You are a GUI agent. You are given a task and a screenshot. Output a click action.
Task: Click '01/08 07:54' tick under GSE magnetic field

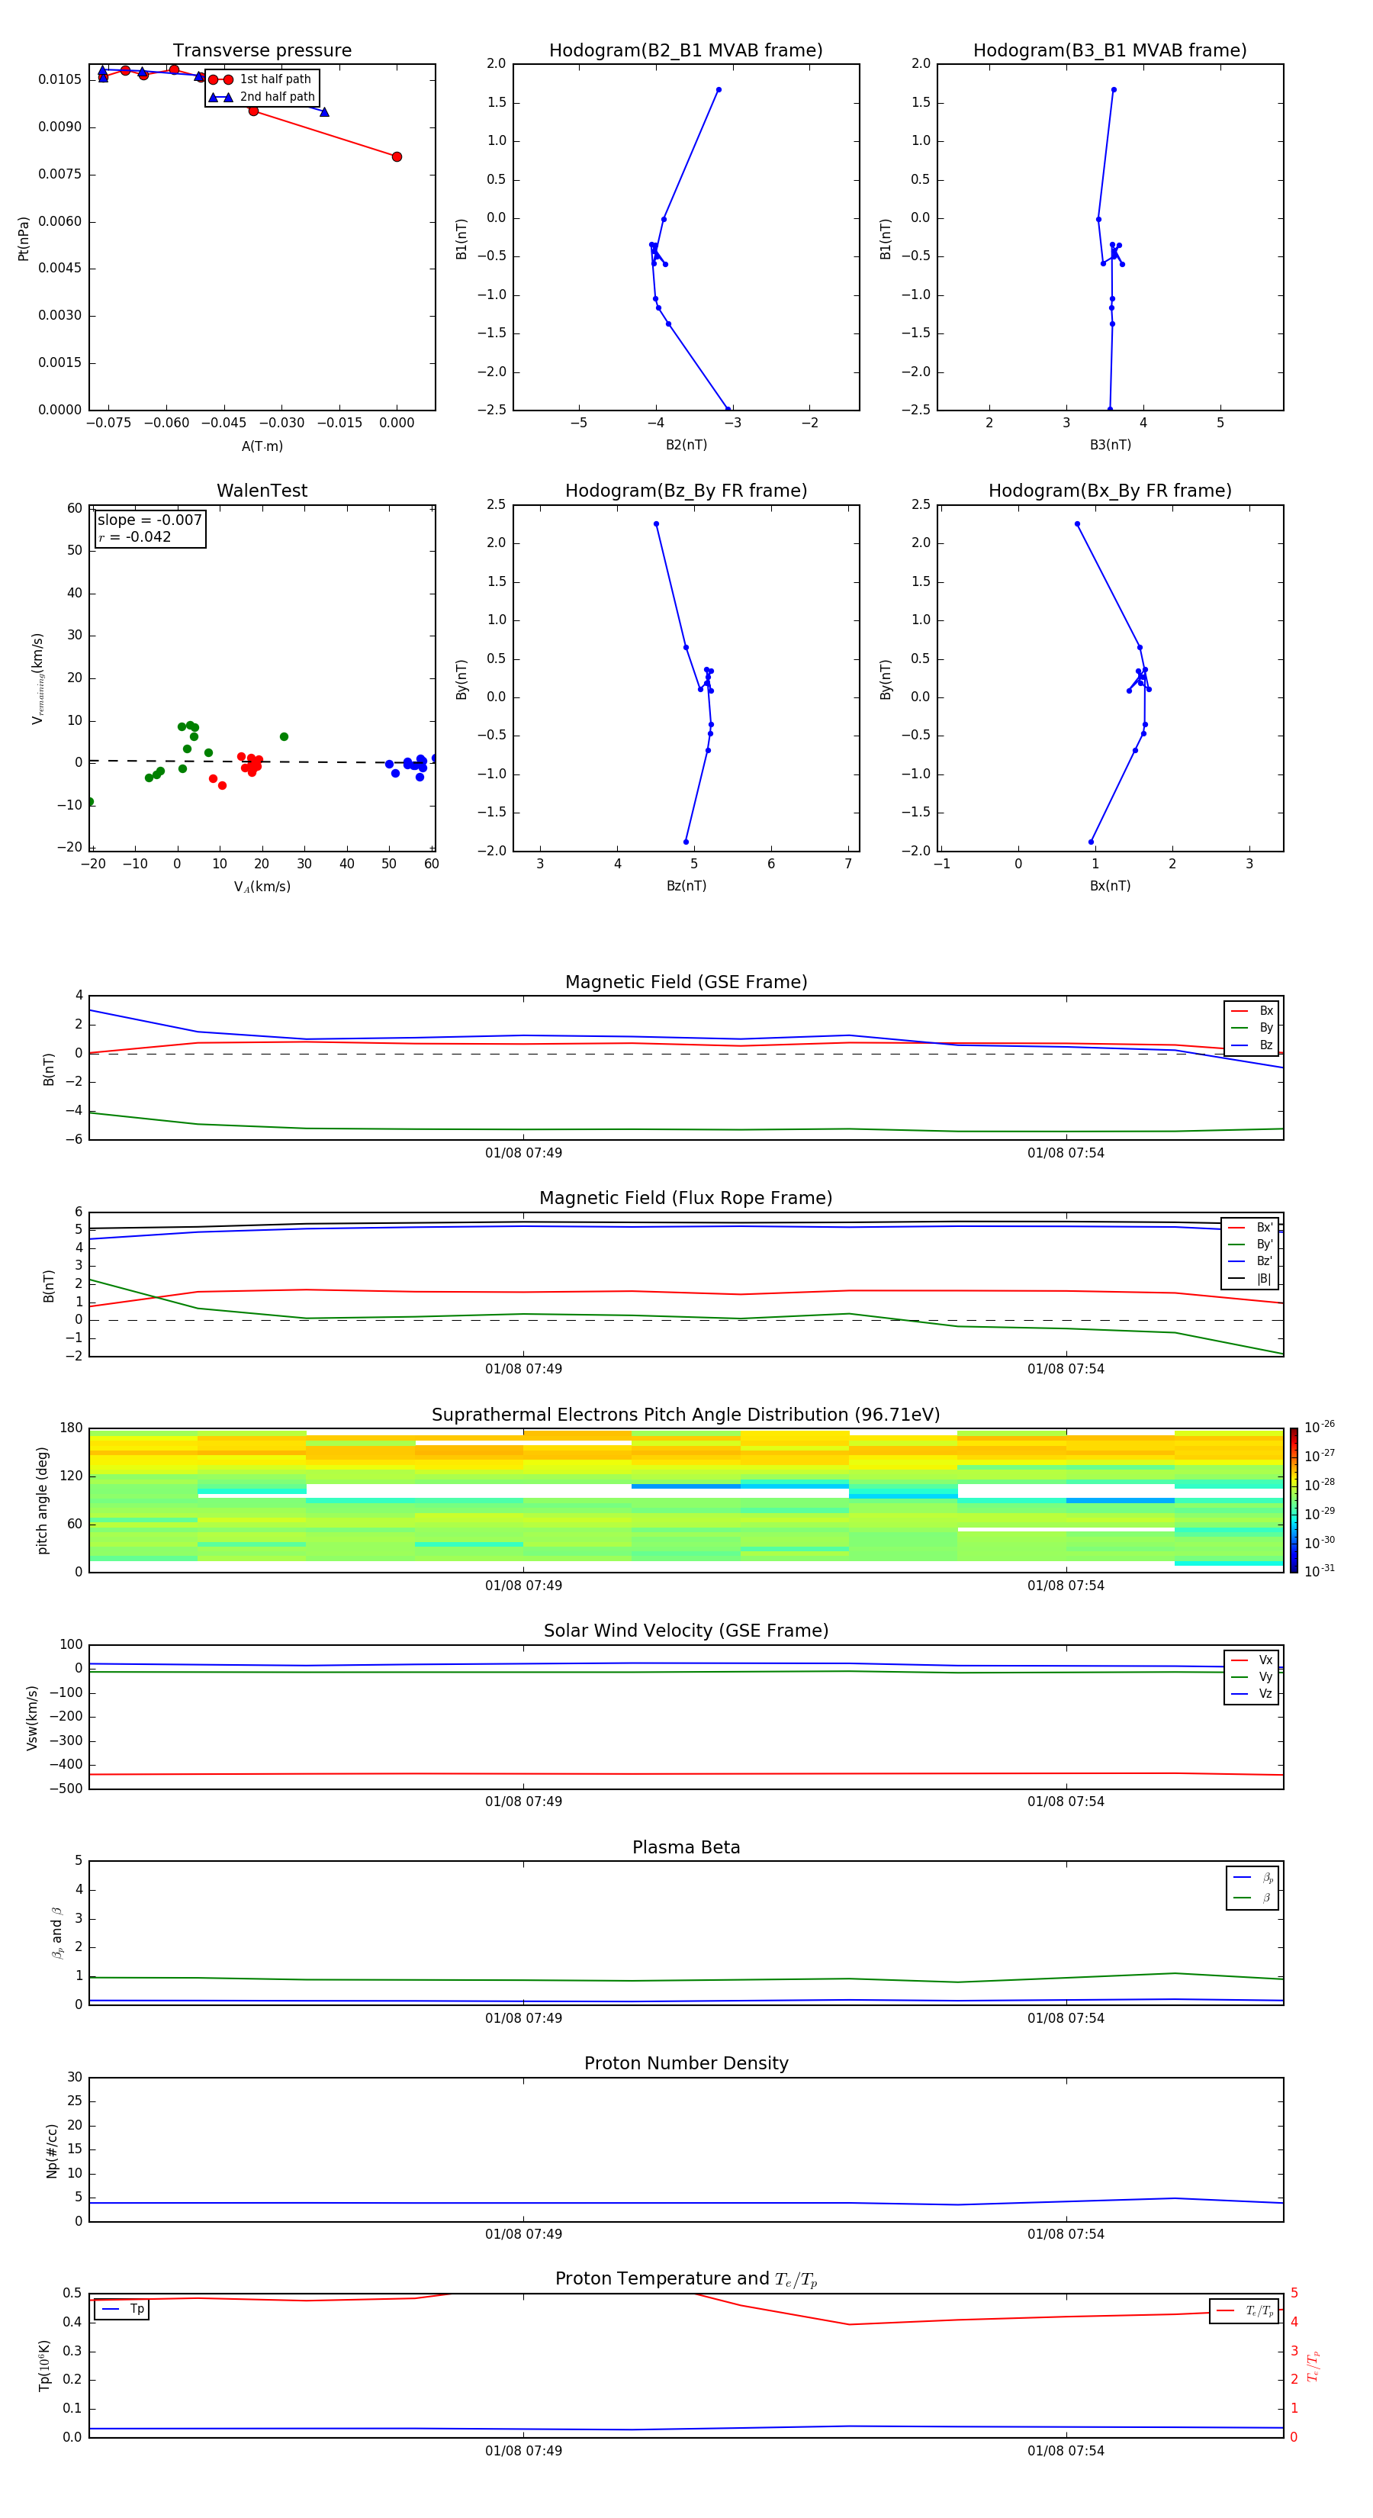[x=1065, y=1152]
